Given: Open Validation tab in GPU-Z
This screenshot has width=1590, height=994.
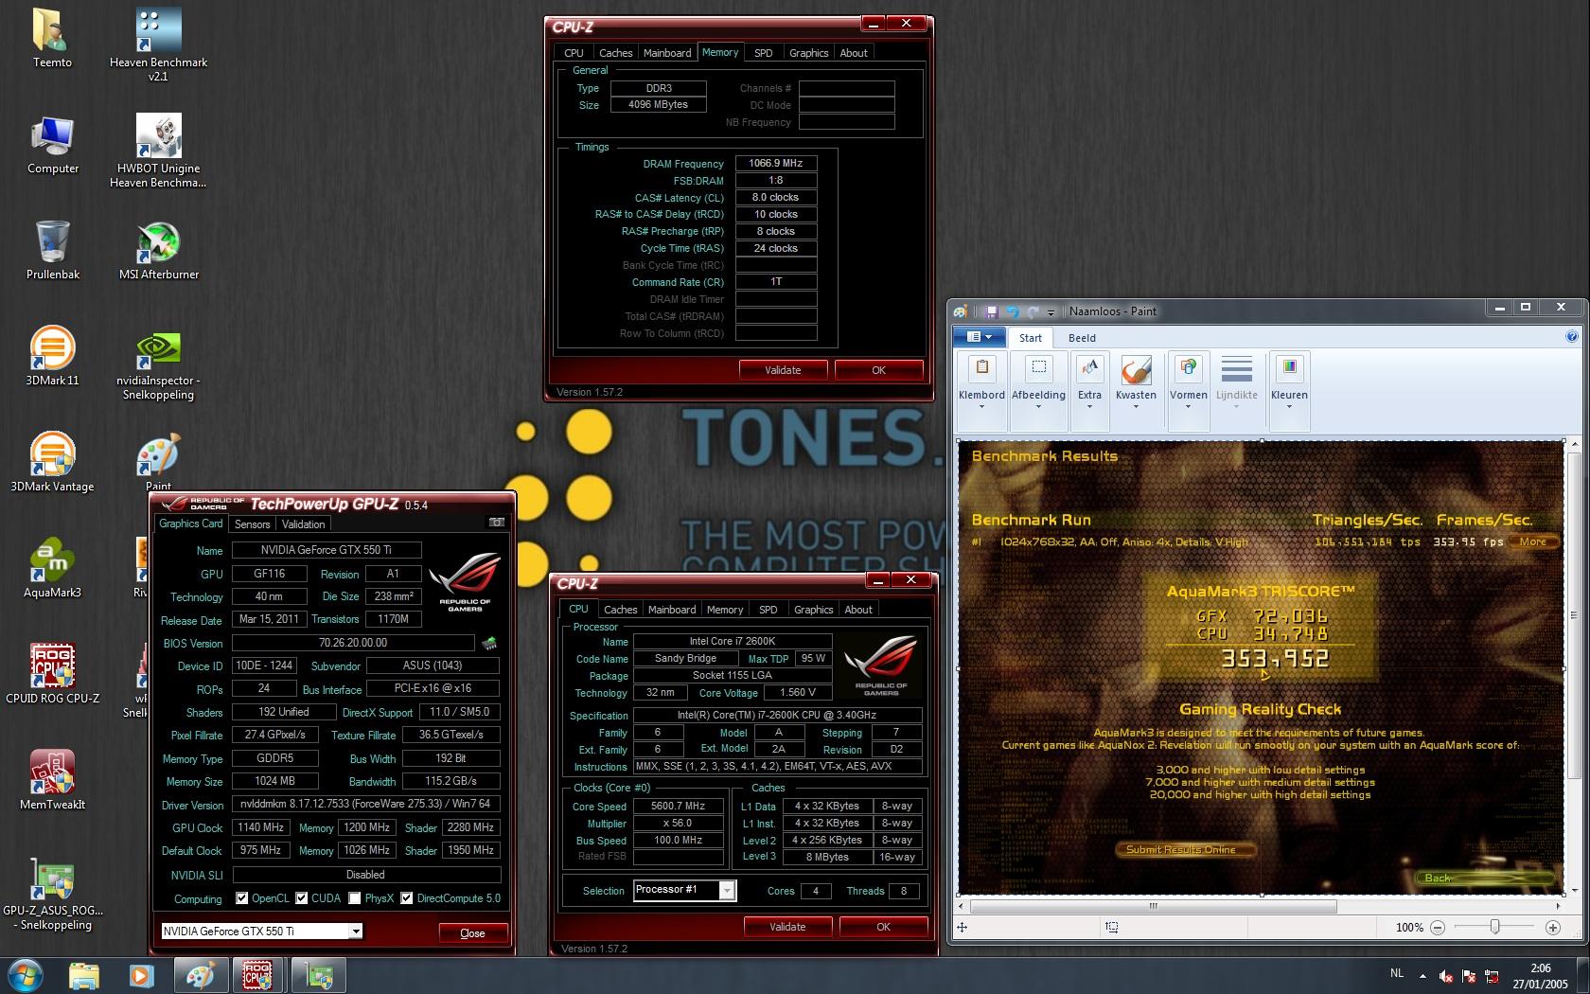Looking at the screenshot, I should 304,524.
